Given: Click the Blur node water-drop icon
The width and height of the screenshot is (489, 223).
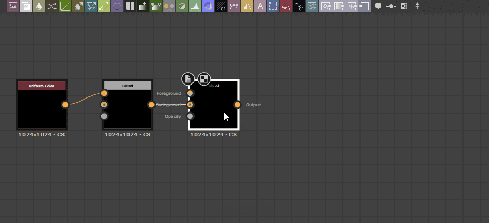Looking at the screenshot, I should pos(39,7).
